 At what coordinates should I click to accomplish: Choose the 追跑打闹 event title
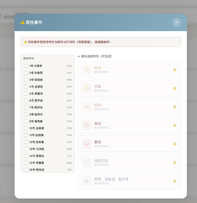point(101,160)
